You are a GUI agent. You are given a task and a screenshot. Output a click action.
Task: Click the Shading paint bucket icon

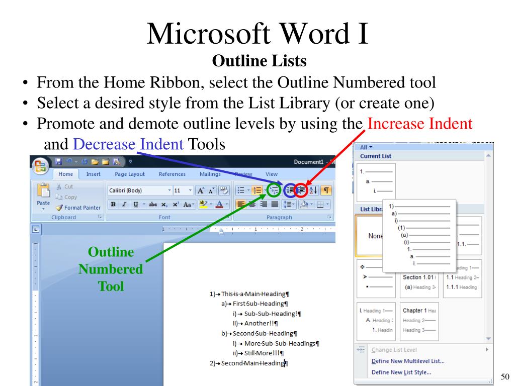[304, 205]
